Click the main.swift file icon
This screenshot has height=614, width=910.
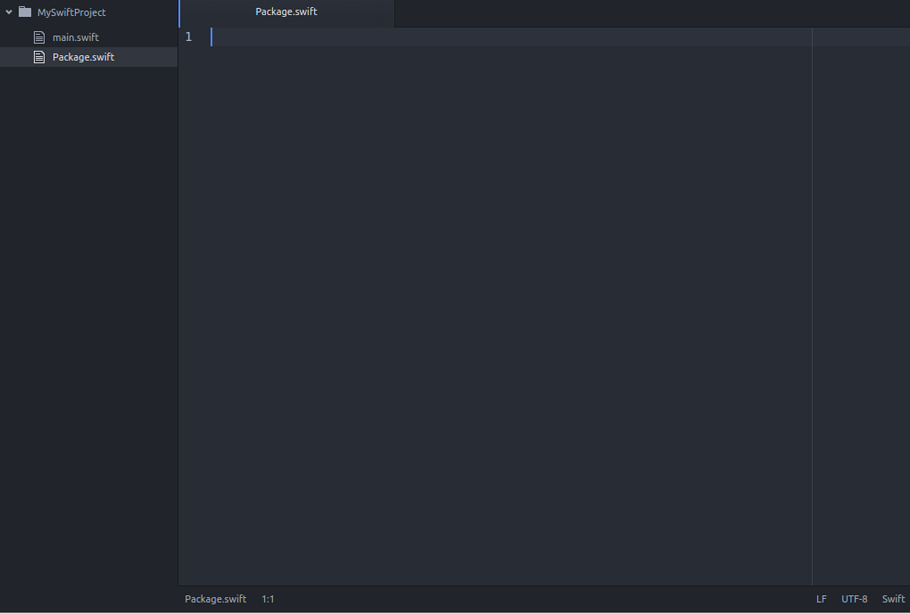click(39, 37)
